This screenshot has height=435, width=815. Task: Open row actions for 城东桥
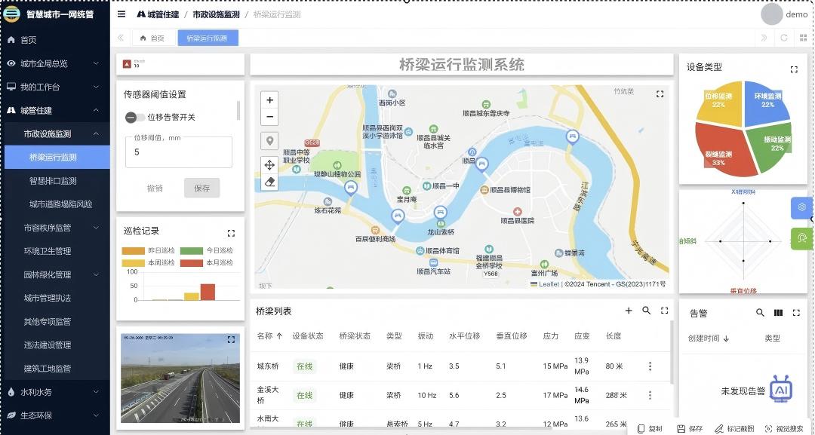[x=650, y=366]
